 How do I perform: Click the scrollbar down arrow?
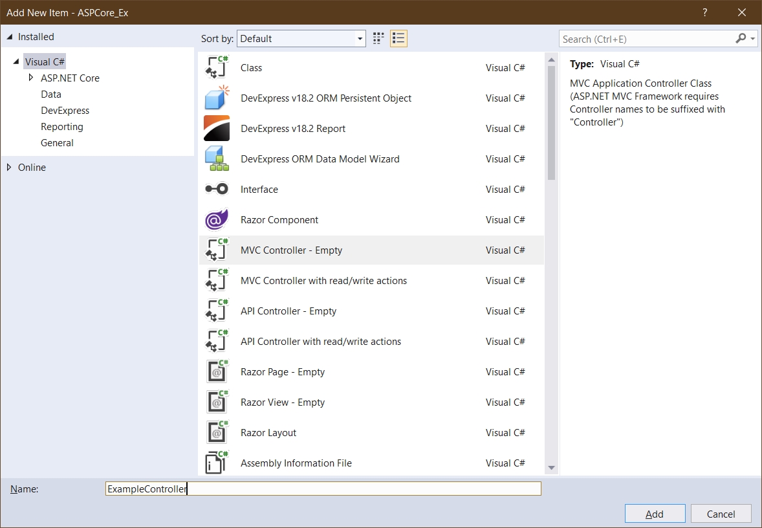coord(551,468)
